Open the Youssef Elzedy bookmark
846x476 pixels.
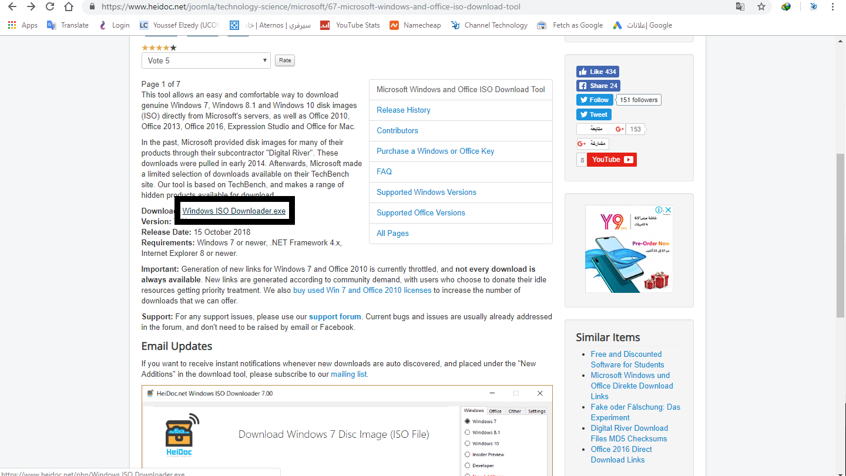tap(178, 25)
